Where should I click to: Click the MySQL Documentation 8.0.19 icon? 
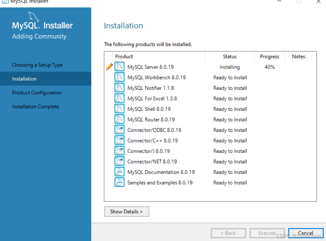tap(119, 172)
